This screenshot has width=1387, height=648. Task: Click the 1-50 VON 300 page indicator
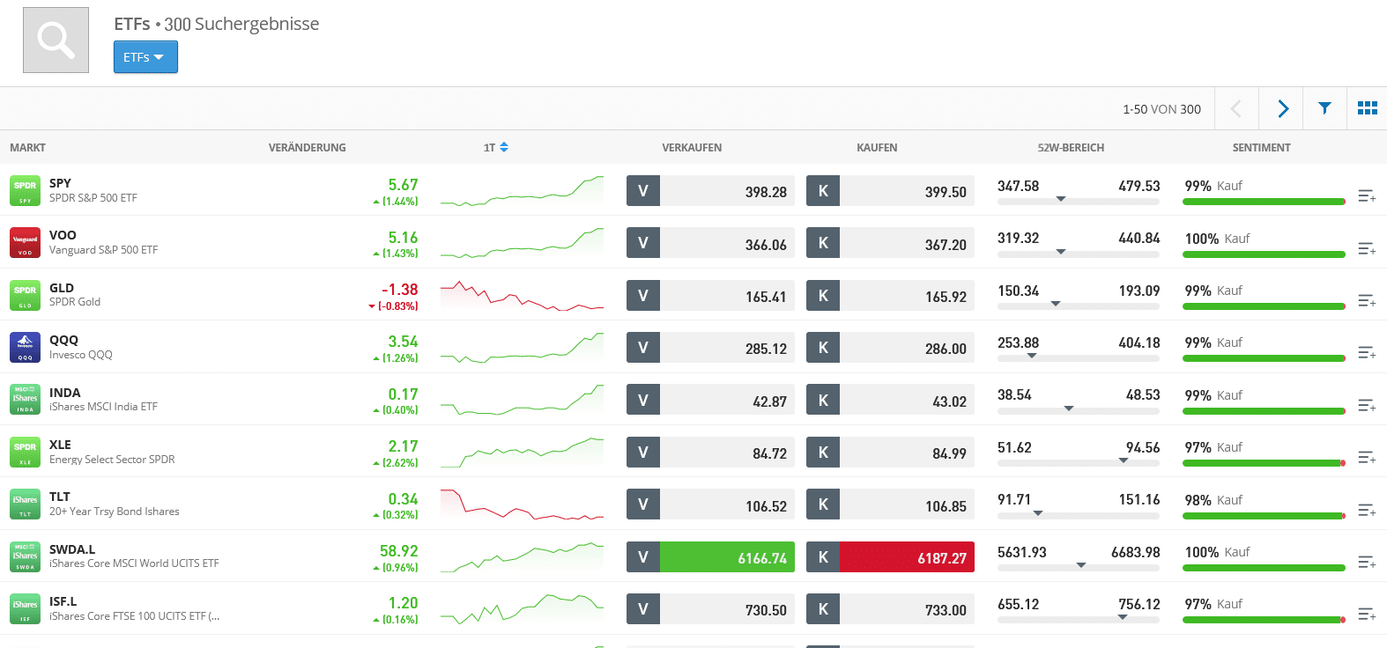click(x=1161, y=109)
